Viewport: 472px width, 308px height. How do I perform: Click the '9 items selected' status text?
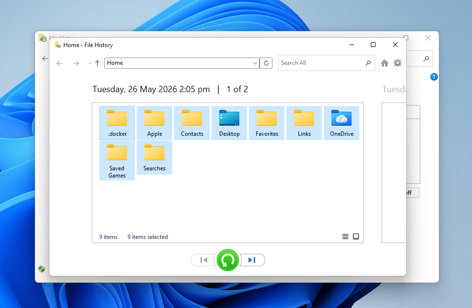tap(148, 237)
